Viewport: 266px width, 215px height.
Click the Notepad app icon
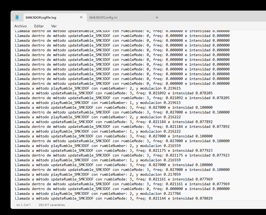tap(17, 17)
